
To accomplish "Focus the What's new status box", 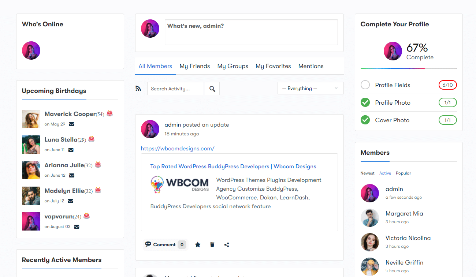I will pos(251,32).
